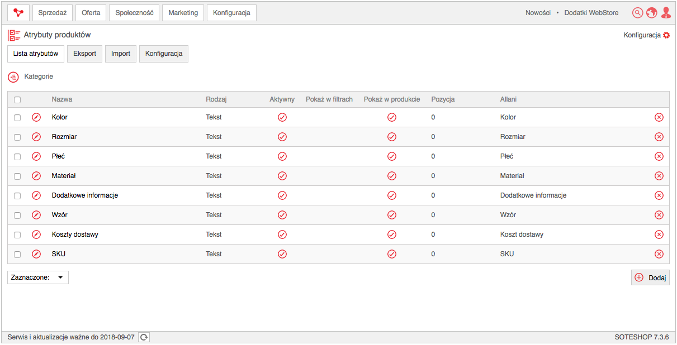
Task: Open the Oferta menu
Action: (91, 13)
